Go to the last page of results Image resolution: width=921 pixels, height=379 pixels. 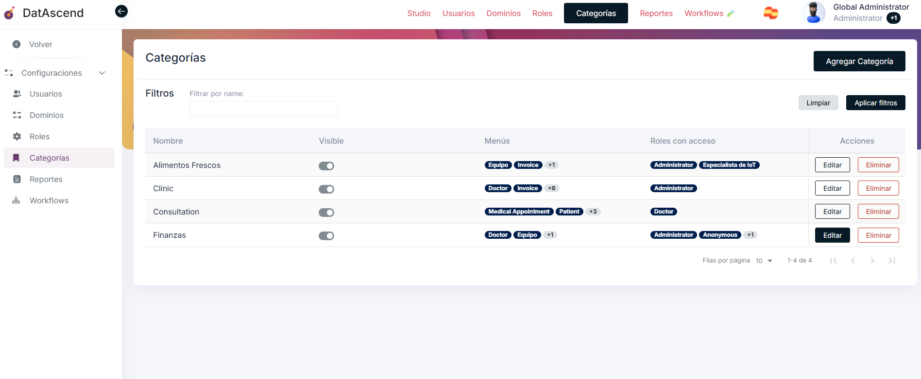(x=891, y=261)
